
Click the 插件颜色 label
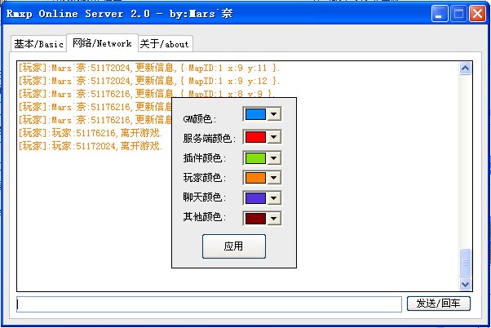pos(204,158)
